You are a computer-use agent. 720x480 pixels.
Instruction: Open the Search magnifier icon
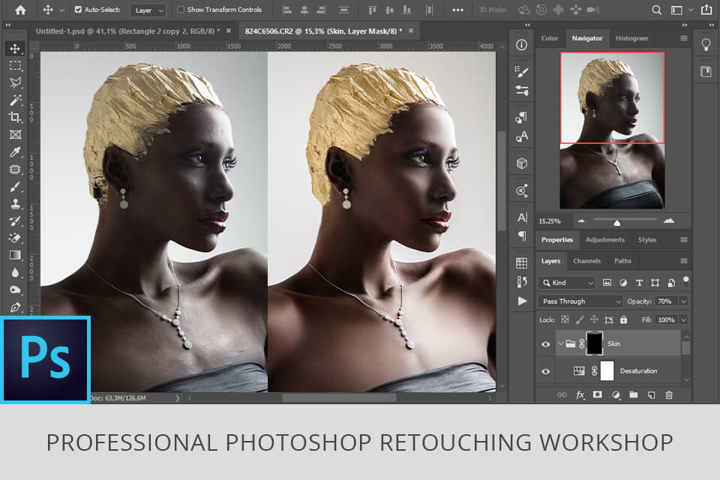click(x=656, y=10)
